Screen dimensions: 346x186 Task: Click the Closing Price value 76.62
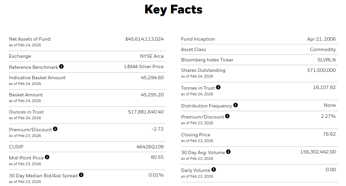pyautogui.click(x=329, y=134)
